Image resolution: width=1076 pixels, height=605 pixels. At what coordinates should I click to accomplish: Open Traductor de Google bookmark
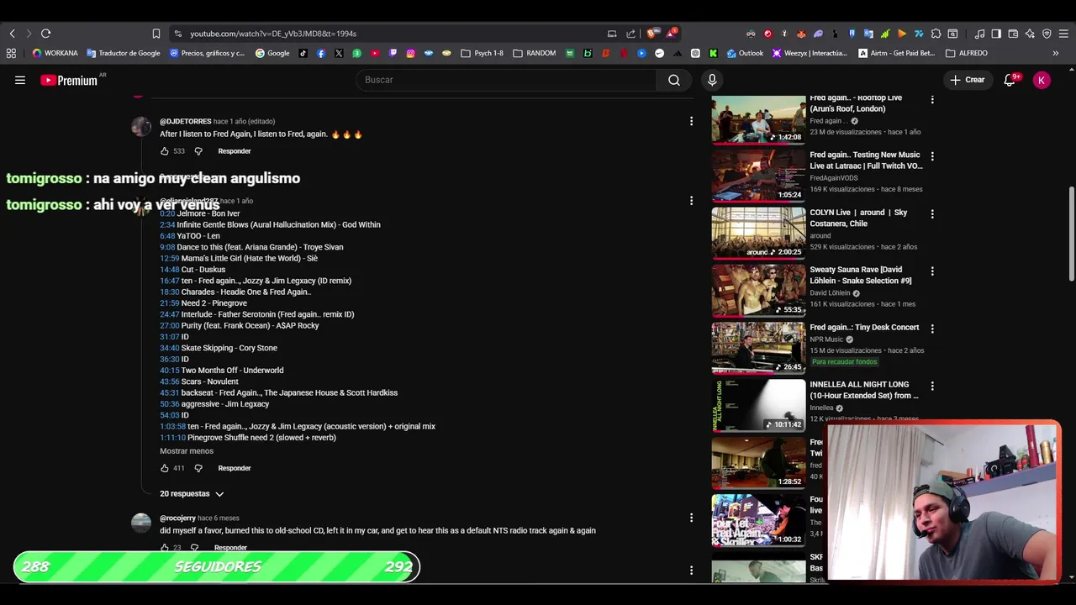[x=124, y=53]
